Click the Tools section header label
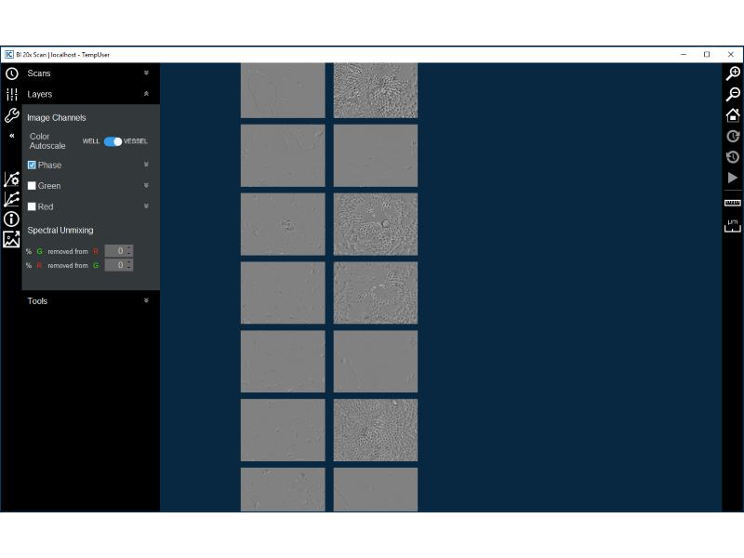744x558 pixels. 37,301
